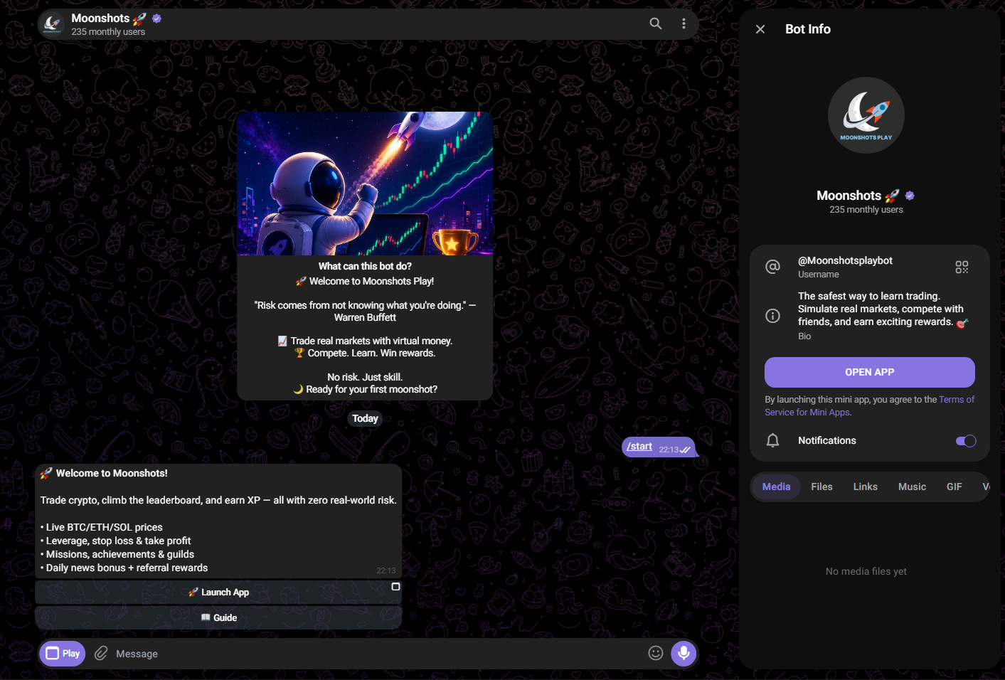This screenshot has height=680, width=1005.
Task: Switch to the Files tab
Action: 821,487
